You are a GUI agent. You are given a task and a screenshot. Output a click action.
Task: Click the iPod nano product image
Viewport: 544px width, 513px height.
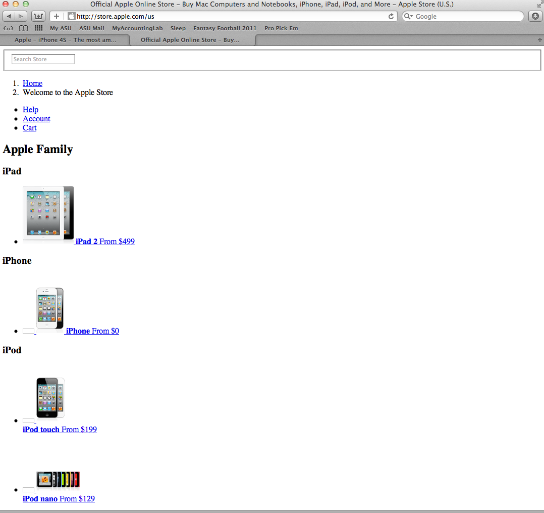tap(58, 480)
